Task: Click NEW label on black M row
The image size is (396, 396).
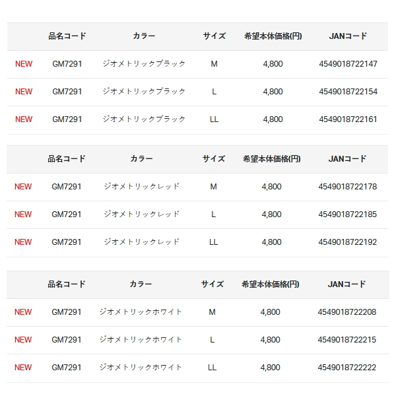Action: pos(24,64)
